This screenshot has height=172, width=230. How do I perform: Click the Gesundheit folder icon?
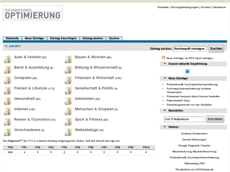[7, 101]
